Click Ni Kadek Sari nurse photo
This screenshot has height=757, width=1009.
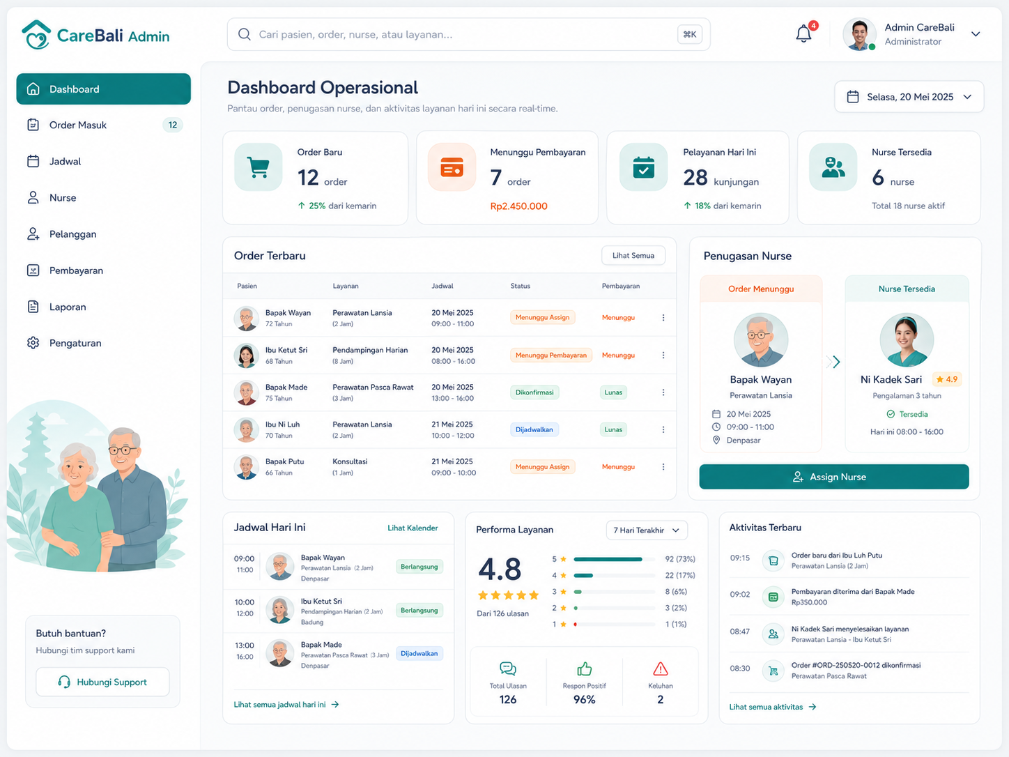tap(907, 340)
